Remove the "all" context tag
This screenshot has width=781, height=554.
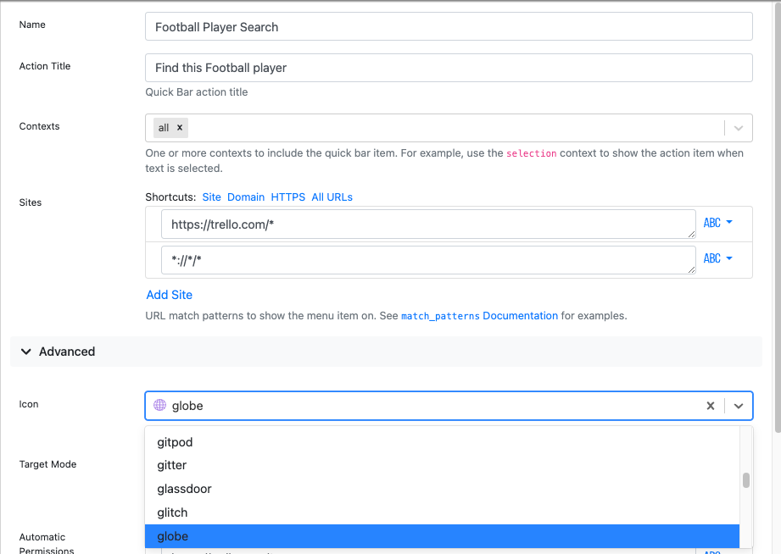click(x=179, y=127)
